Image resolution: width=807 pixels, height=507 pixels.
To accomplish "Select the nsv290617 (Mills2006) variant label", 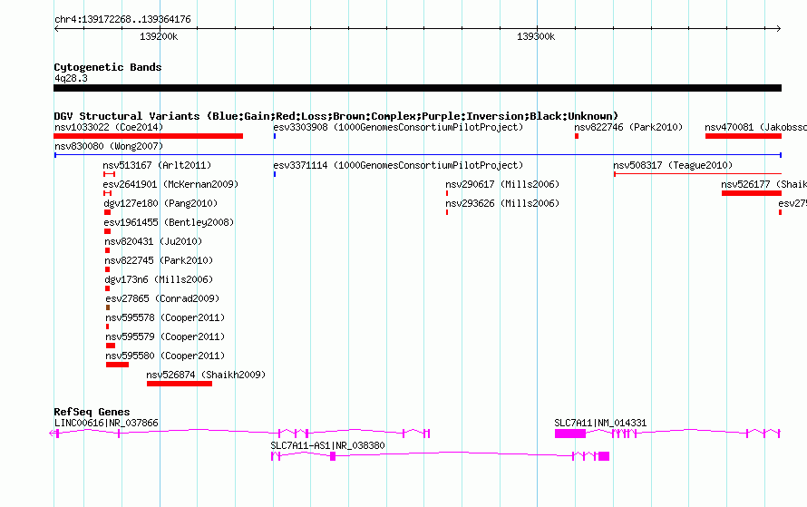I will (502, 184).
